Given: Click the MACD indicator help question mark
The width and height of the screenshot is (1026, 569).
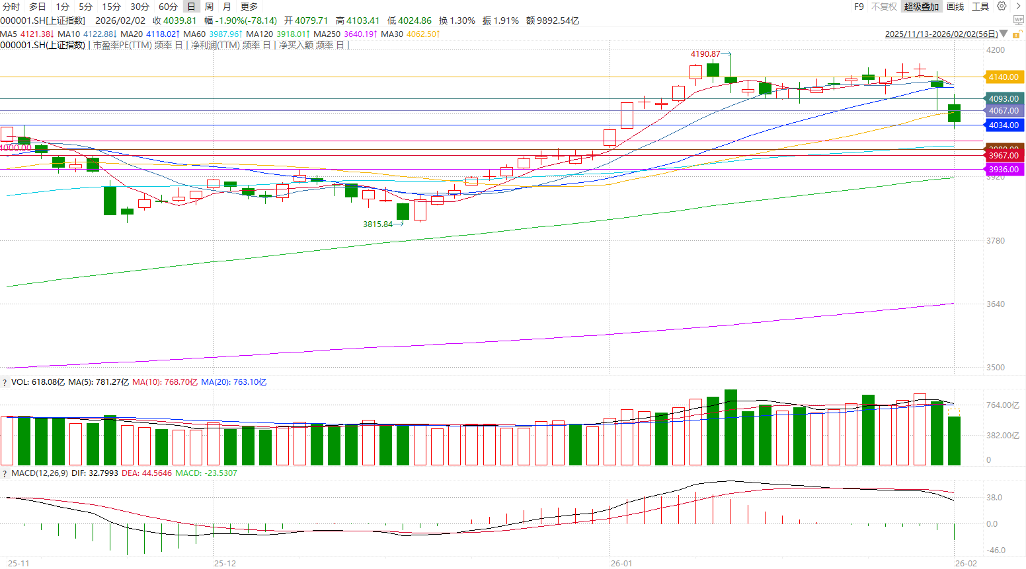Looking at the screenshot, I should [x=5, y=474].
